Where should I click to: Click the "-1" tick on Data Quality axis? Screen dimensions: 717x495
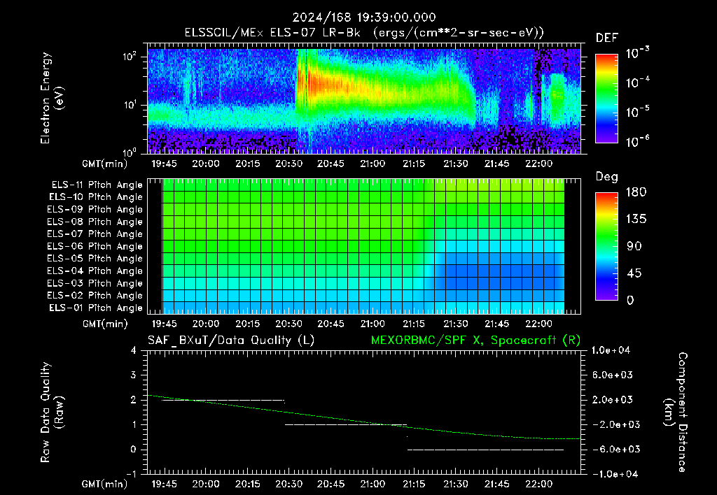[x=131, y=474]
